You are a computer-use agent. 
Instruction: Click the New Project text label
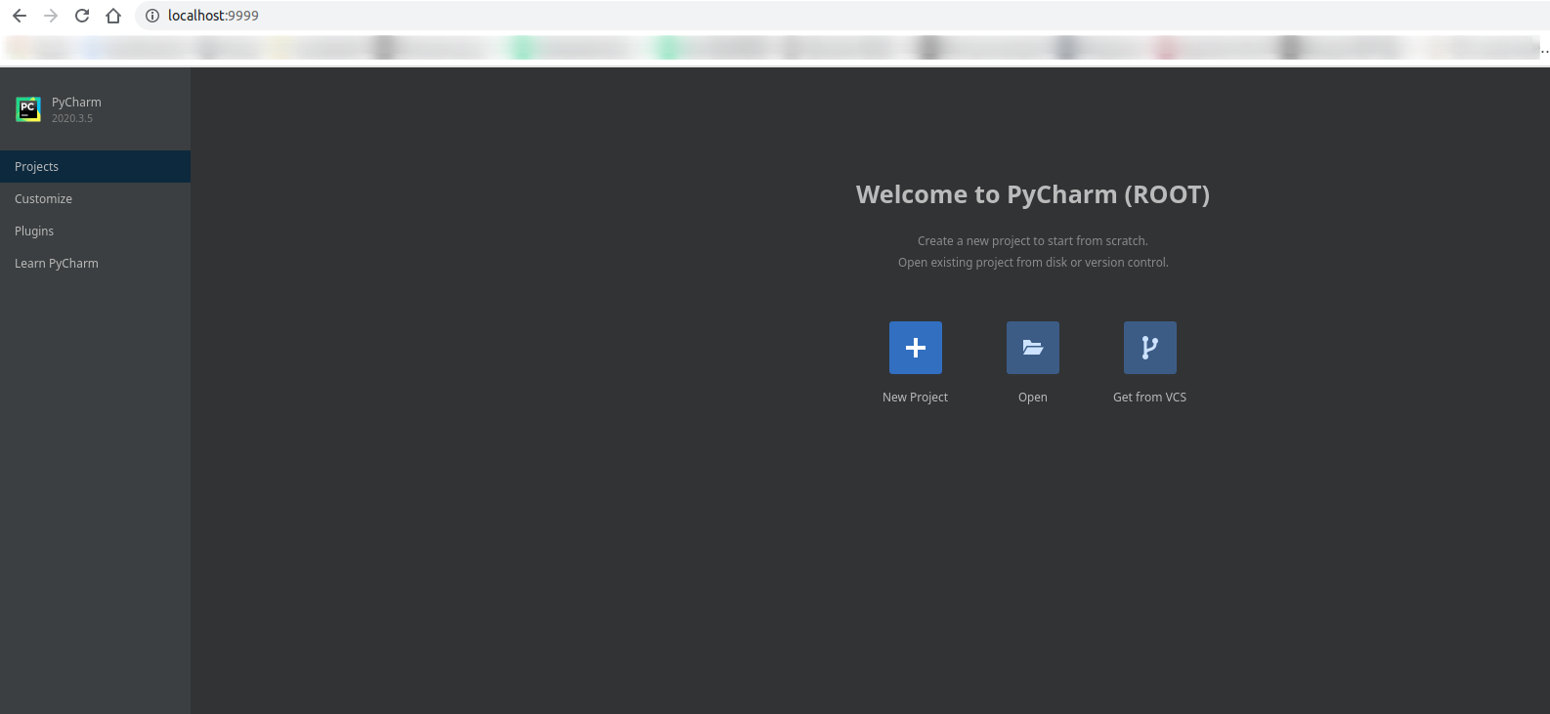[915, 398]
